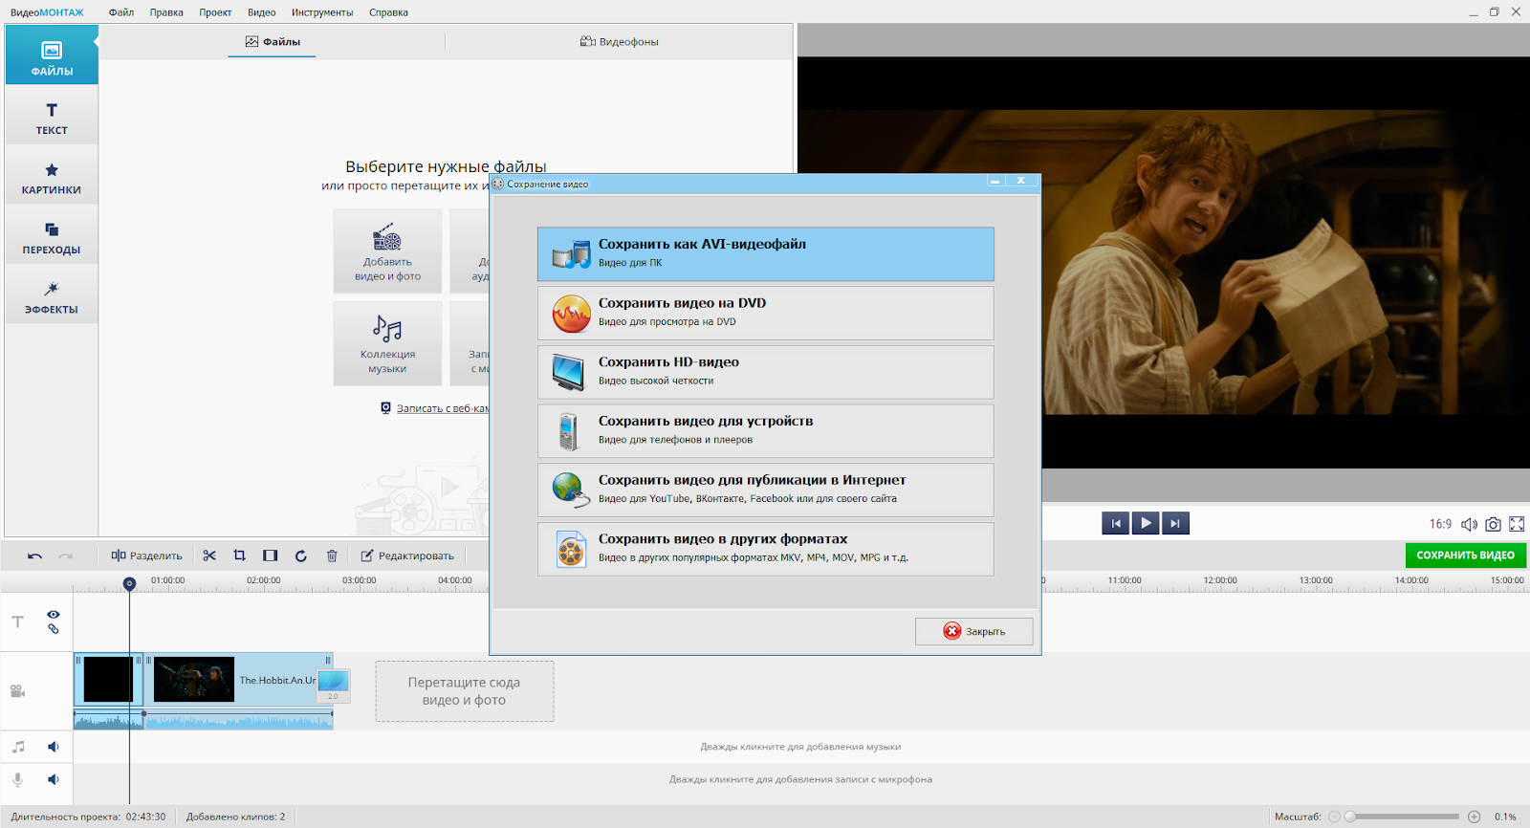The width and height of the screenshot is (1530, 828).
Task: Play the video preview
Action: [x=1145, y=523]
